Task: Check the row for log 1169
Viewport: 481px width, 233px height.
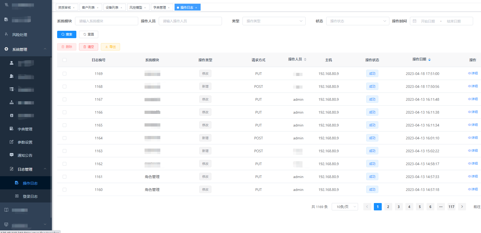Action: pyautogui.click(x=65, y=74)
